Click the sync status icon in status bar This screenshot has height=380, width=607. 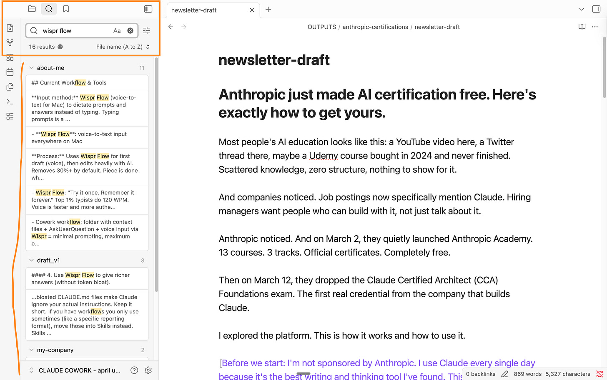click(x=599, y=374)
